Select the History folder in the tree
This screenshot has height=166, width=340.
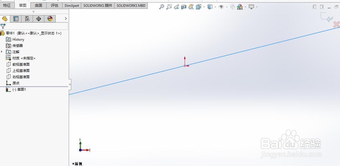[x=18, y=40]
